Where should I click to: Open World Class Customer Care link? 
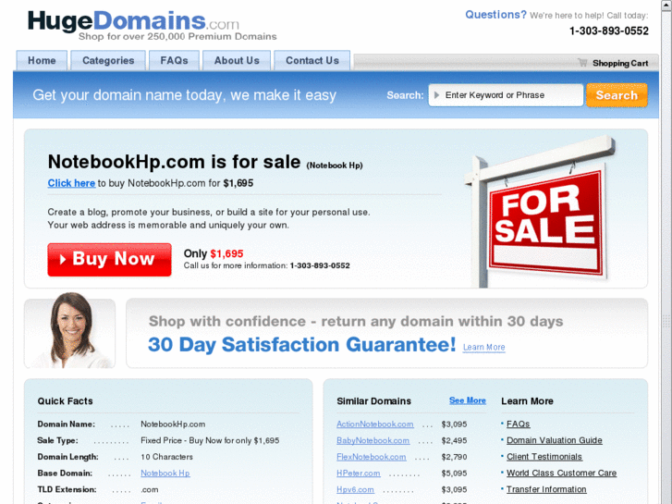561,473
